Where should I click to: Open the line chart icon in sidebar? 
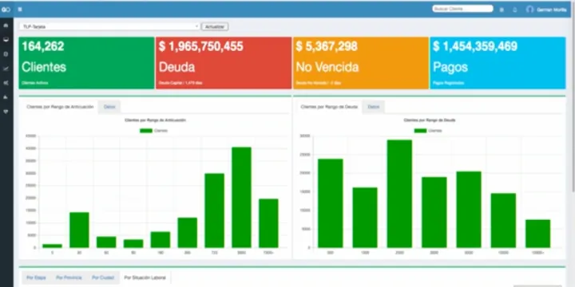click(x=6, y=69)
